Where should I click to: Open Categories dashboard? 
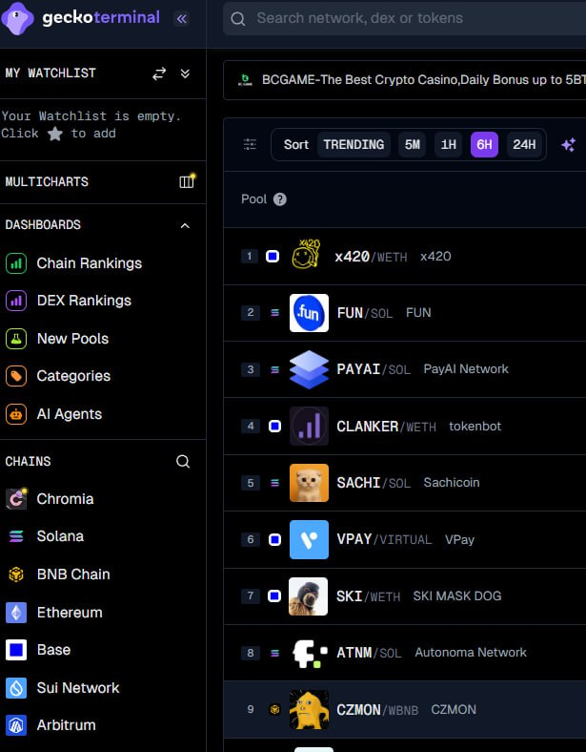73,376
